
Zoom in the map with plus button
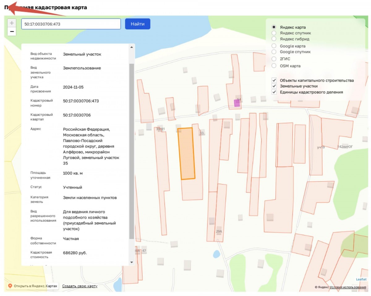pyautogui.click(x=12, y=23)
